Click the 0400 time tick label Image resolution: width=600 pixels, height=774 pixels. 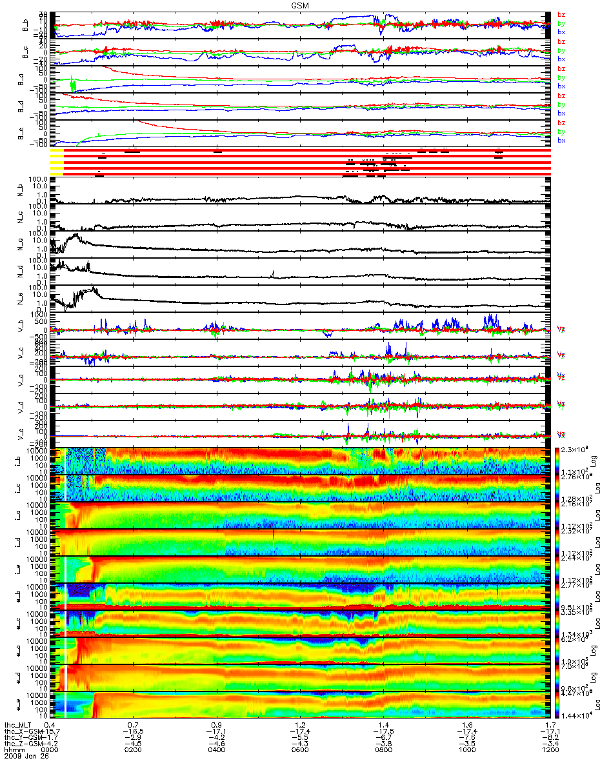(x=217, y=748)
